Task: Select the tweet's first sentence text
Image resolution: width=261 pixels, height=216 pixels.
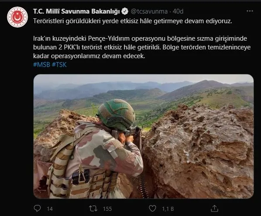Action: (x=133, y=21)
